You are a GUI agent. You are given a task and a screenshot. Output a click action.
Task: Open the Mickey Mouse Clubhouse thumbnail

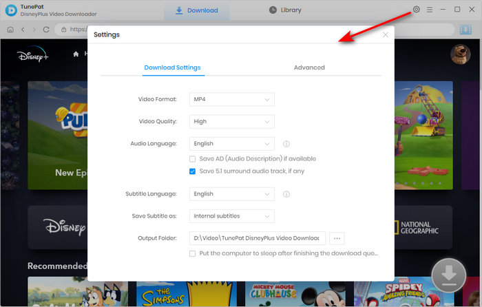tap(295, 293)
